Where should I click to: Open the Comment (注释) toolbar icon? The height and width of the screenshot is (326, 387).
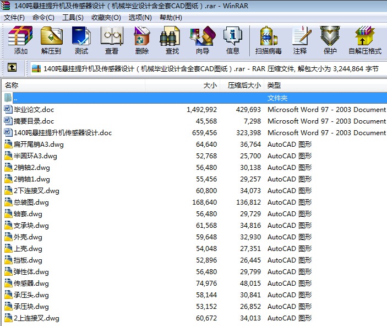coord(301,36)
